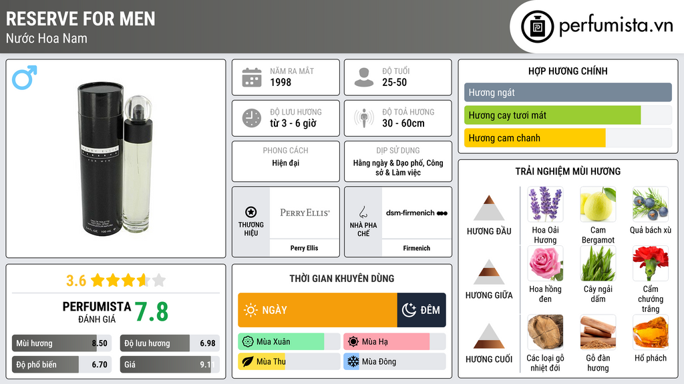The image size is (684, 384).
Task: Click the Hương đầu pyramid icon
Action: (489, 208)
